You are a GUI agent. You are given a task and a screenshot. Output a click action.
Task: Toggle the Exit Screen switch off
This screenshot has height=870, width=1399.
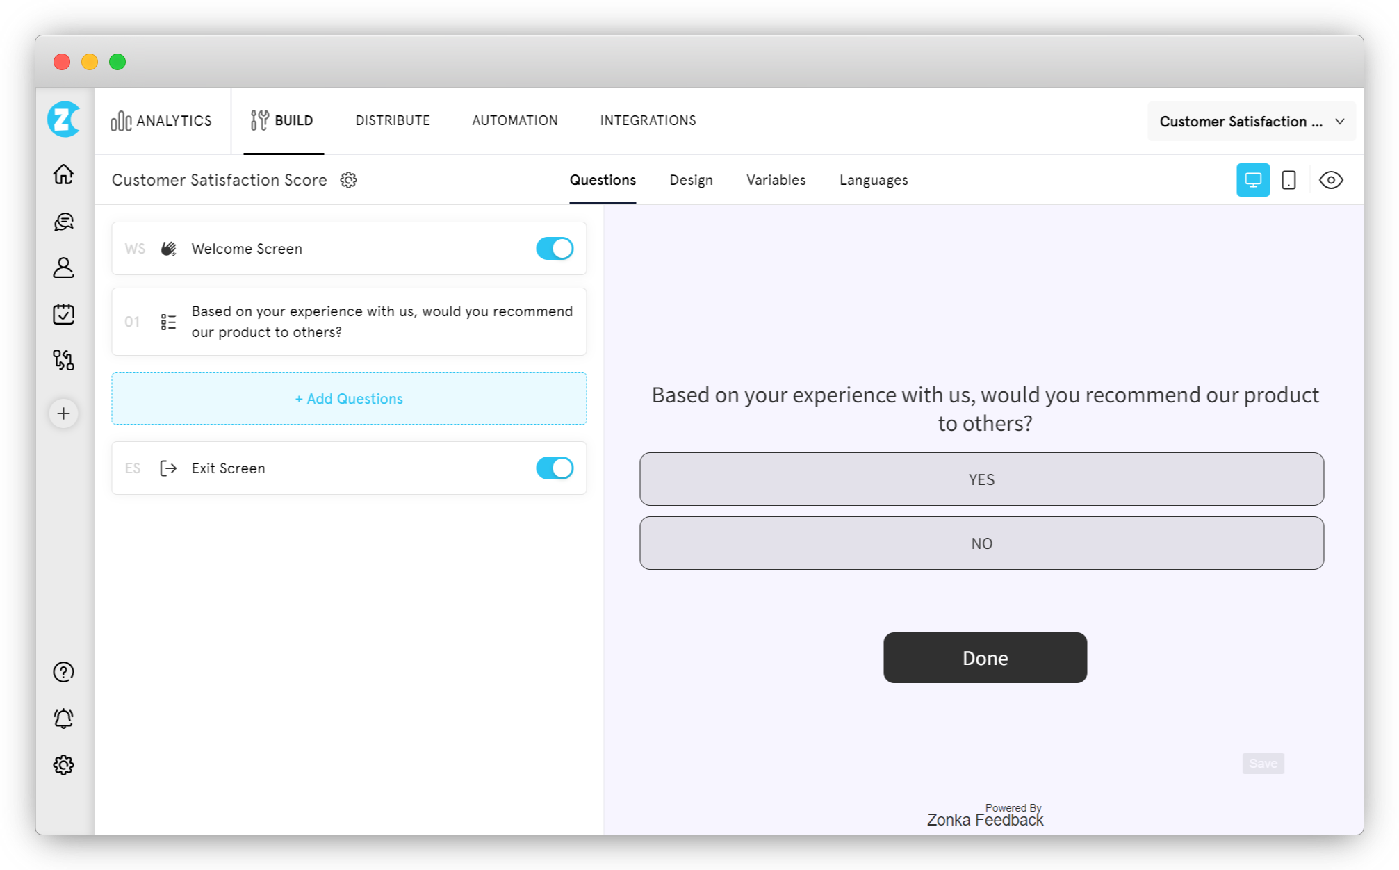pos(554,468)
